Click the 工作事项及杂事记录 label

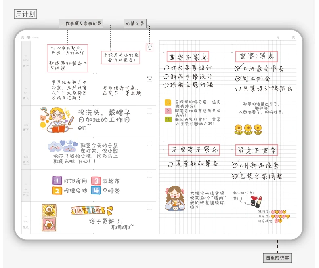click(81, 23)
